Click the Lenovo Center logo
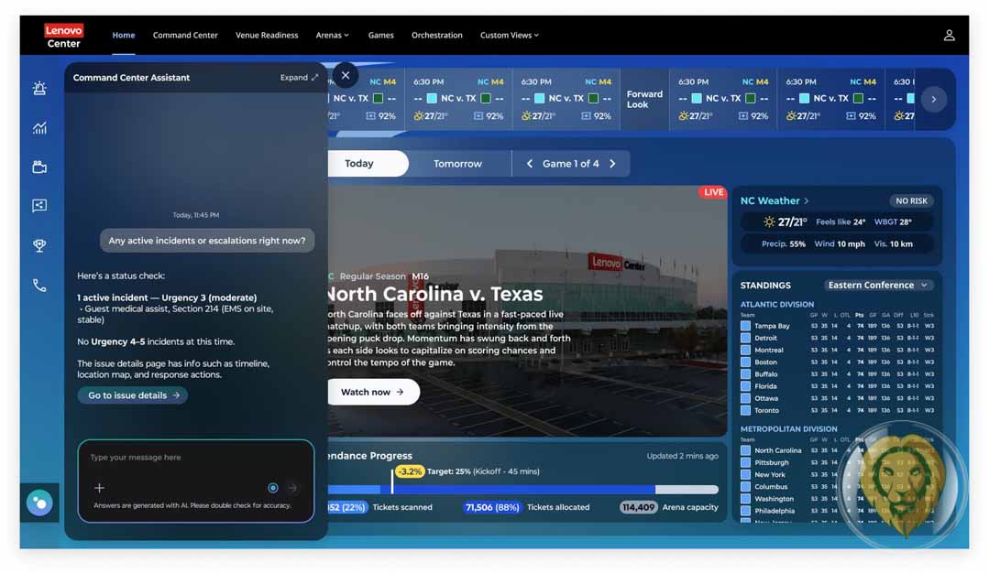 (x=64, y=36)
